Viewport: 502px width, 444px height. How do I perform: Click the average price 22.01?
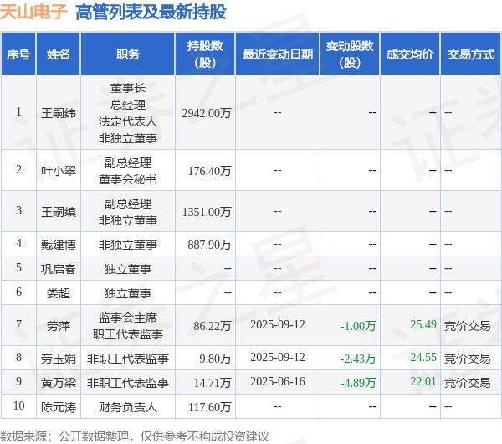coord(423,381)
